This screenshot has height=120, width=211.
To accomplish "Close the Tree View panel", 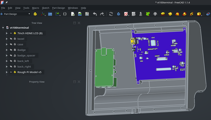I will tap(79, 23).
